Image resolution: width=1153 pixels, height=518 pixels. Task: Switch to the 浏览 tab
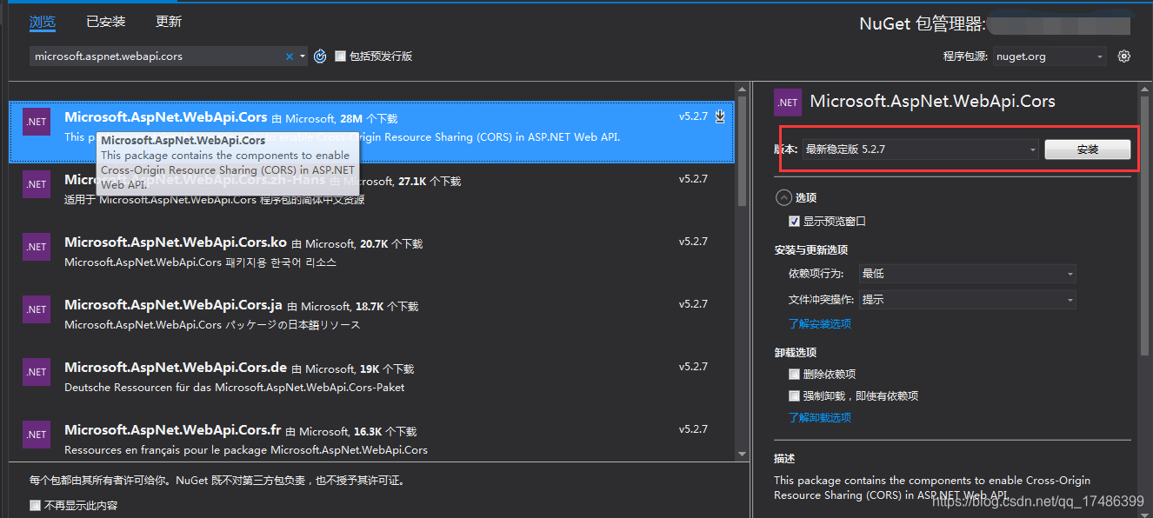pyautogui.click(x=42, y=22)
